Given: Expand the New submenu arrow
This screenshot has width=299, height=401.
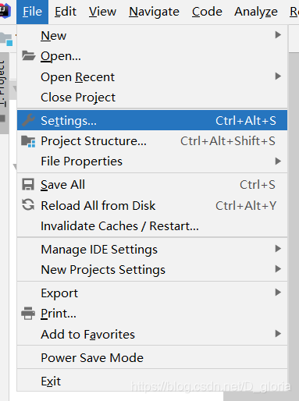Looking at the screenshot, I should pyautogui.click(x=278, y=35).
